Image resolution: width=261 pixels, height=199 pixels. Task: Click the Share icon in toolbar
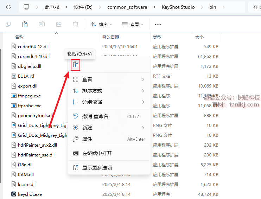(x=59, y=24)
